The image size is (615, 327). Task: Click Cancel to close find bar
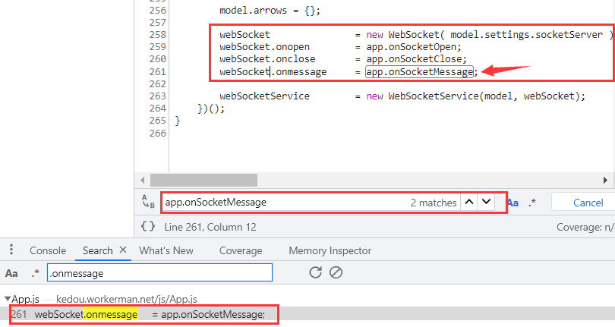tap(588, 203)
